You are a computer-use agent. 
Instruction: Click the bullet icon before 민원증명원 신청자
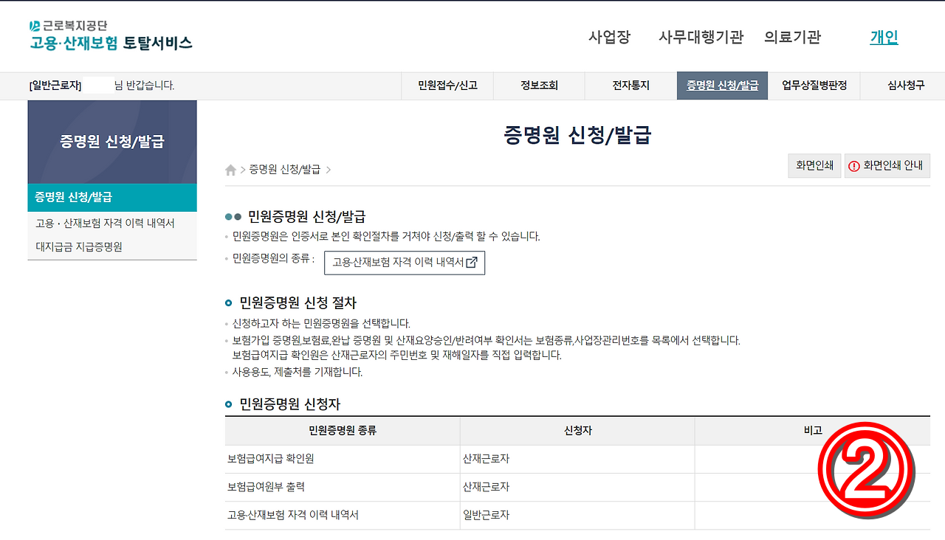click(229, 404)
